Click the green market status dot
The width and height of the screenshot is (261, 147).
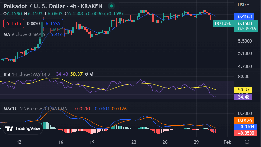(x=111, y=6)
